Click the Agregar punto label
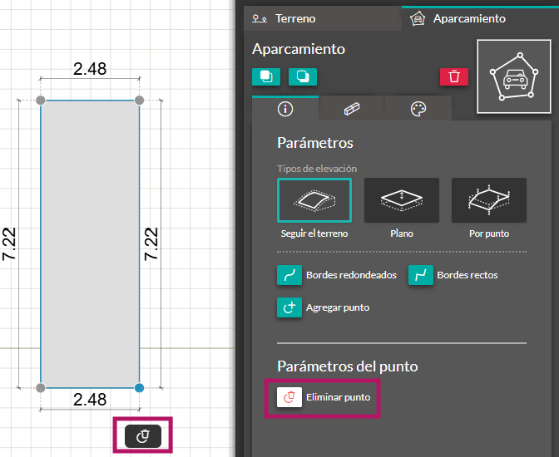Viewport: 559px width, 457px height. click(x=338, y=307)
